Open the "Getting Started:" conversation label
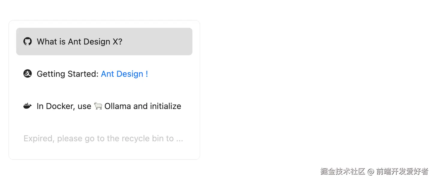This screenshot has width=434, height=181. (67, 74)
